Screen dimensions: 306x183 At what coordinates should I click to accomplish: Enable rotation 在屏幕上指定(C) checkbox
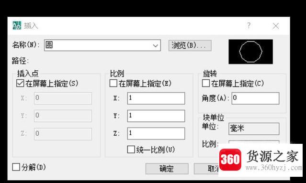206,83
